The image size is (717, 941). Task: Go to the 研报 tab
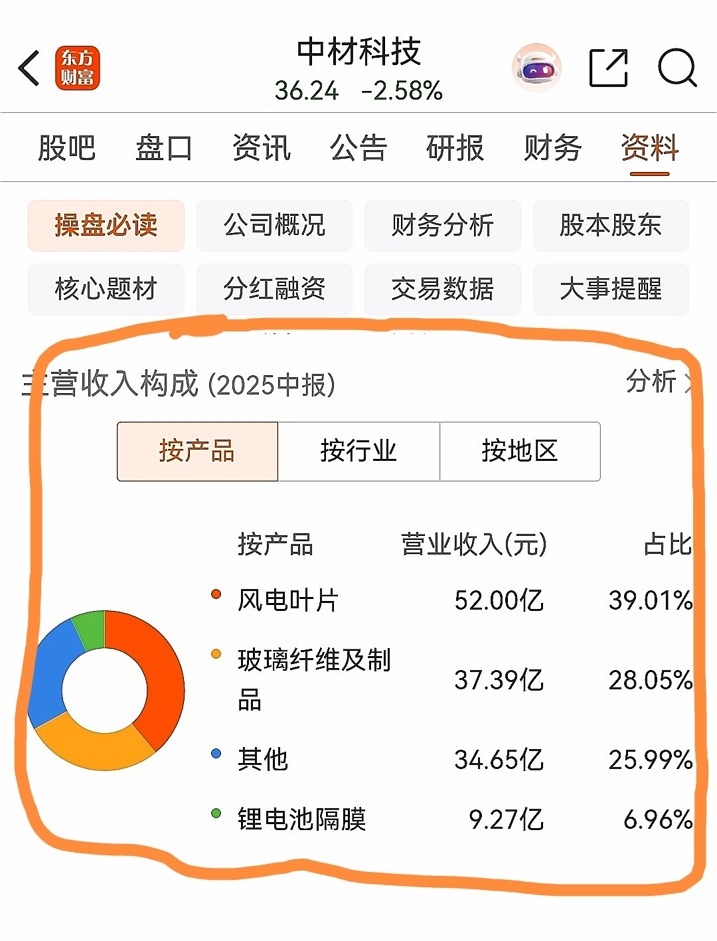coord(455,148)
